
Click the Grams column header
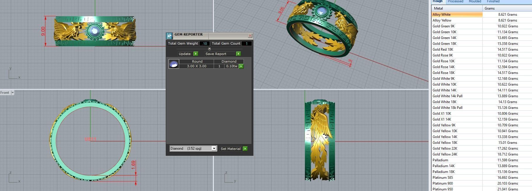tap(507, 8)
